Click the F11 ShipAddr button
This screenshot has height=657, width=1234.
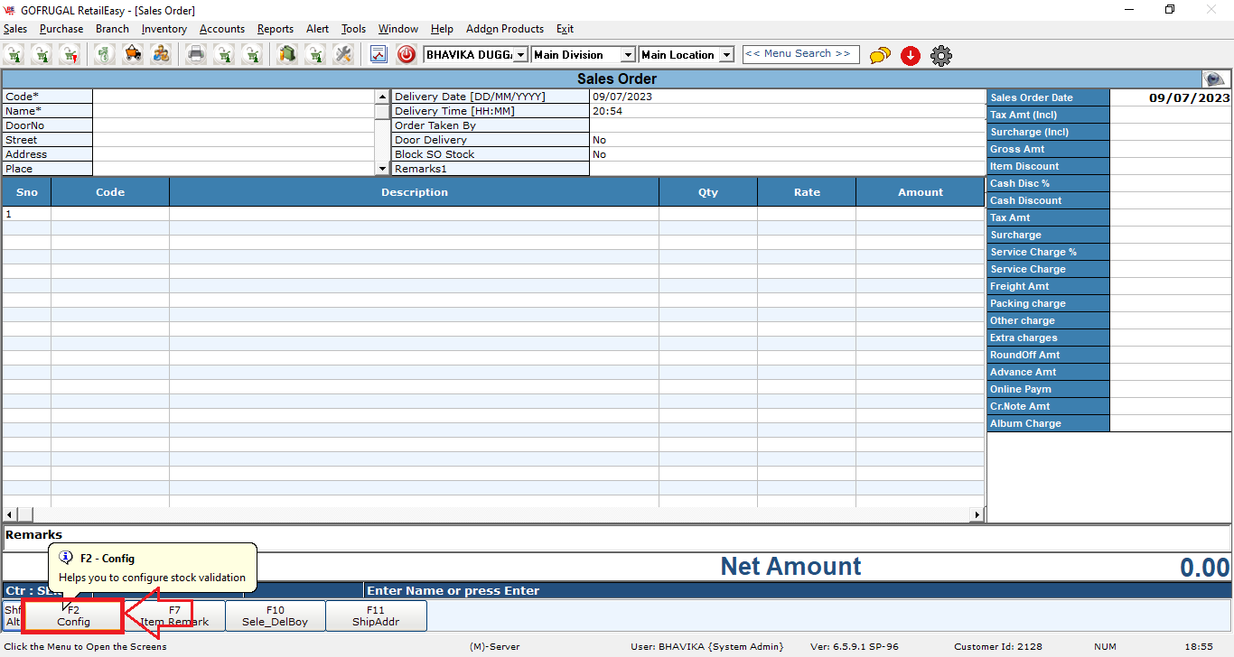coord(376,615)
